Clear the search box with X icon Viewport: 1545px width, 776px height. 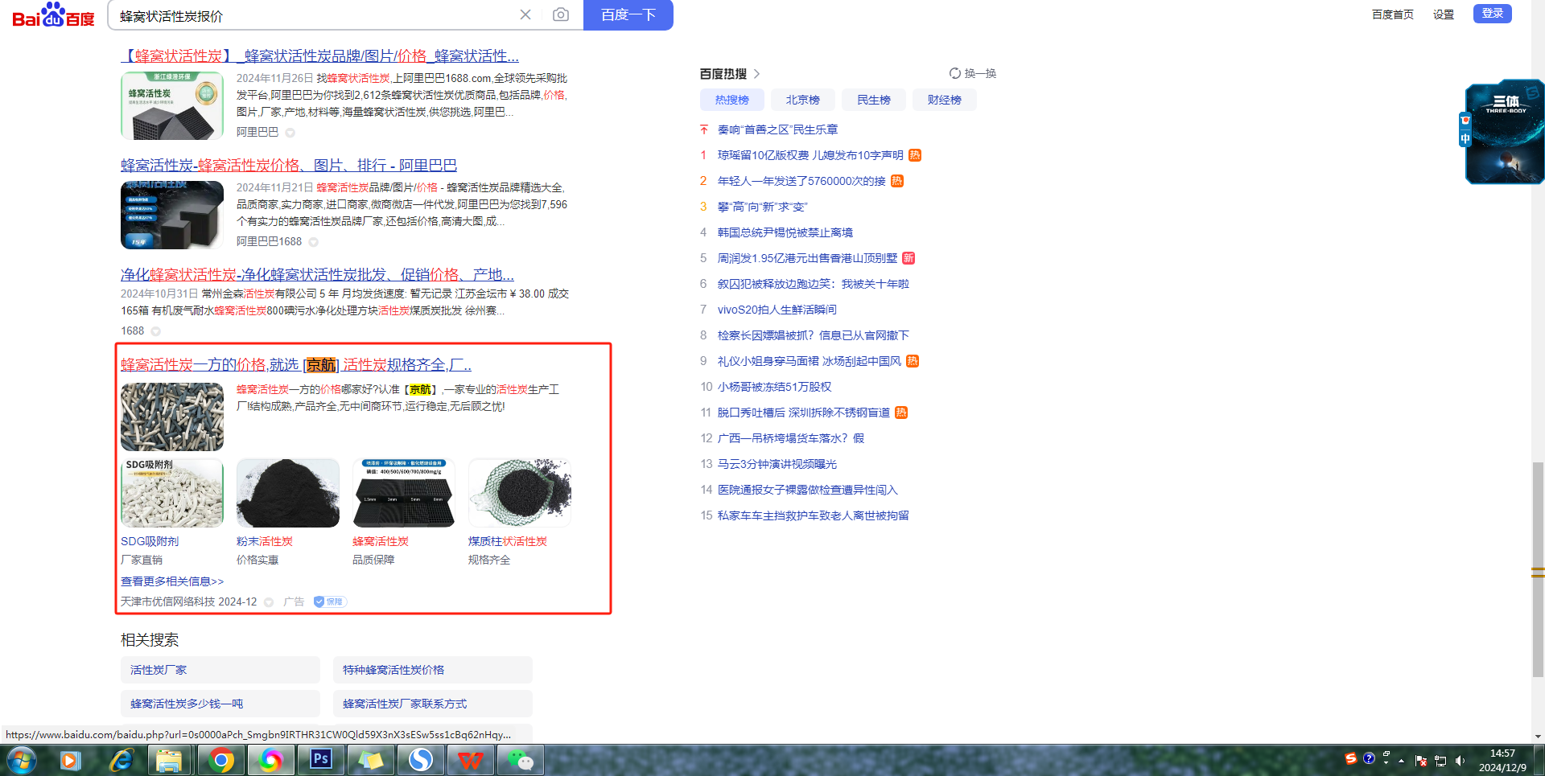(525, 14)
